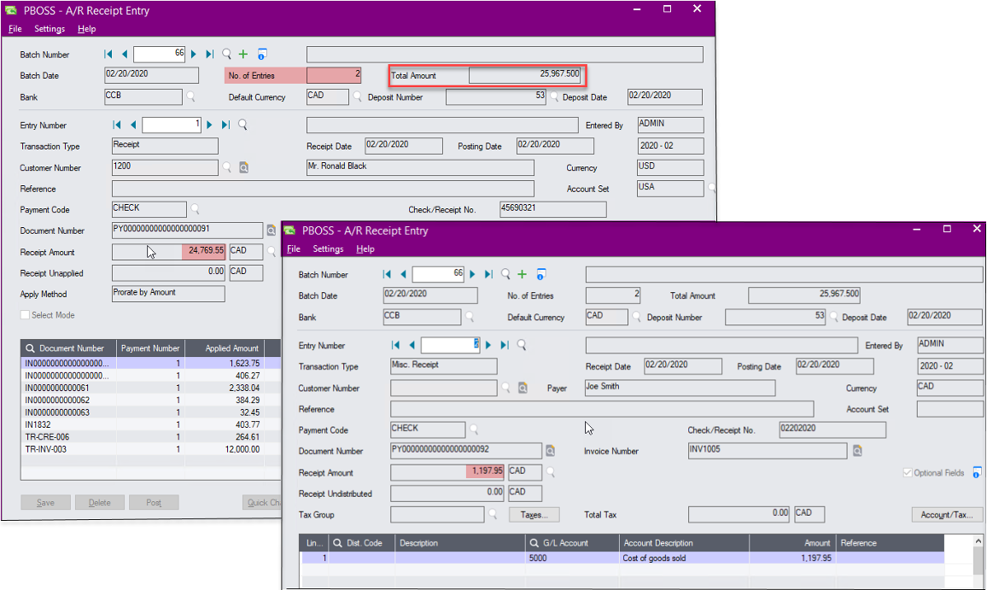Click Account/Tax... button in front window
The height and width of the screenshot is (590, 987).
[947, 515]
